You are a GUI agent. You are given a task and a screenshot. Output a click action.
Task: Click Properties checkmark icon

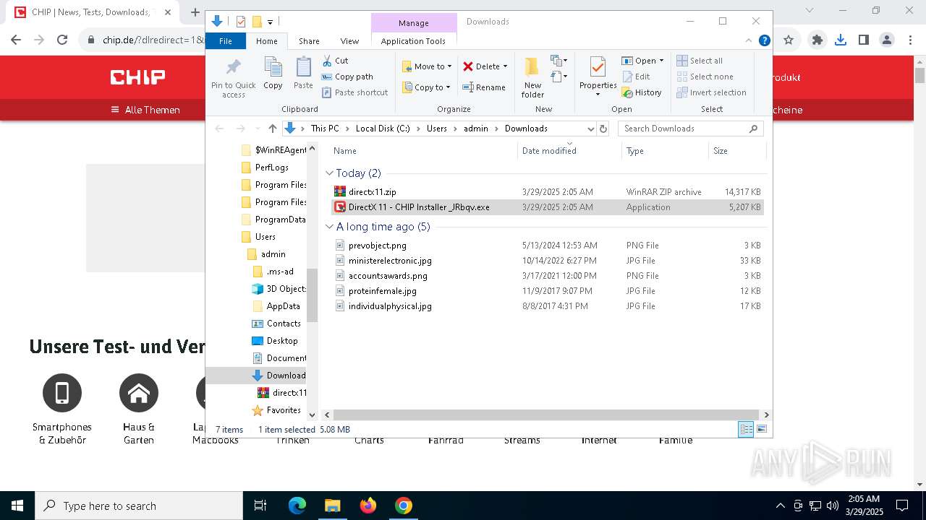[598, 67]
